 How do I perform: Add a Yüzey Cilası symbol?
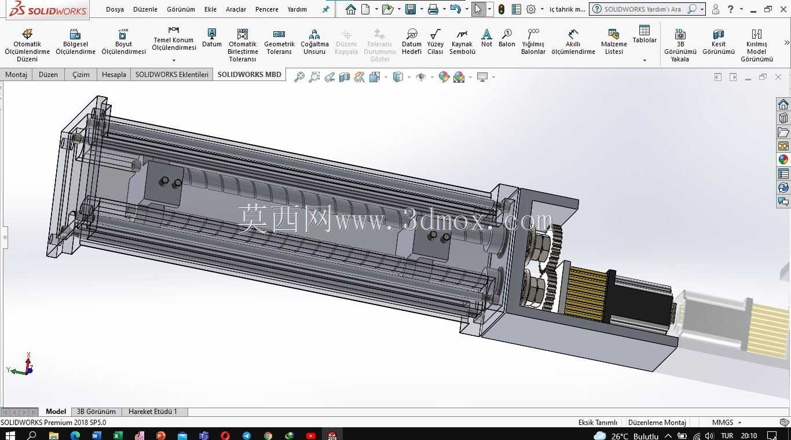click(x=435, y=42)
